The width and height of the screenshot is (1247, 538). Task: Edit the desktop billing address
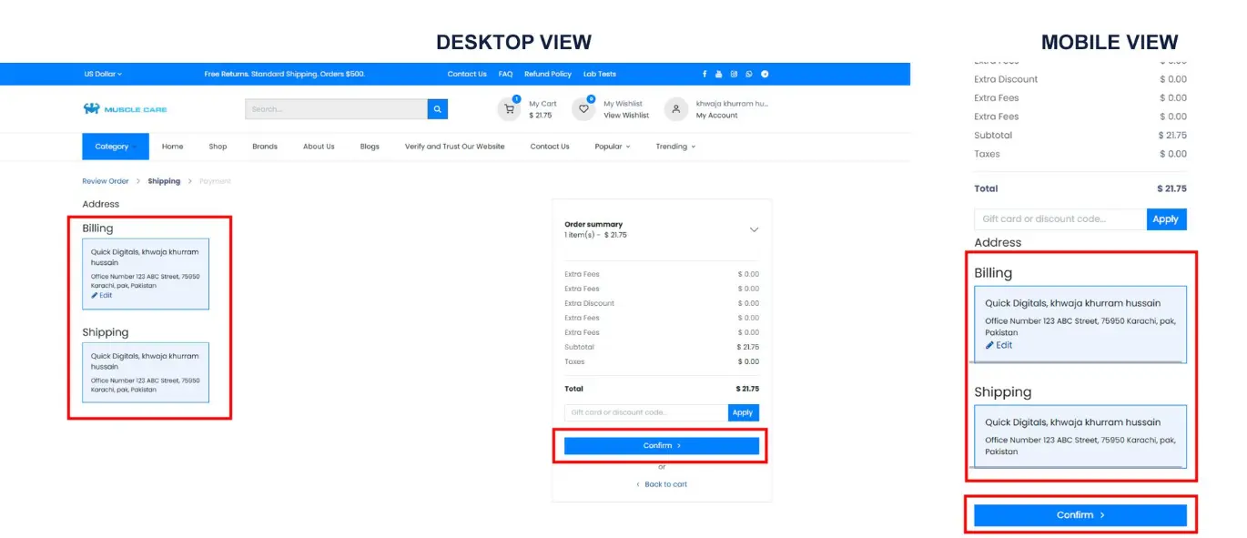102,296
